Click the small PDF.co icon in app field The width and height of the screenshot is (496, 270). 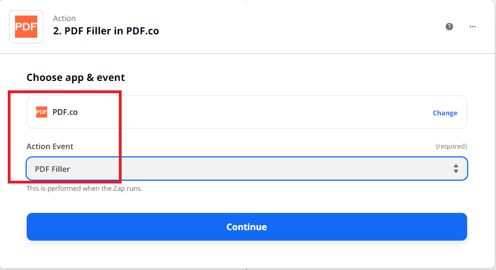pyautogui.click(x=42, y=112)
